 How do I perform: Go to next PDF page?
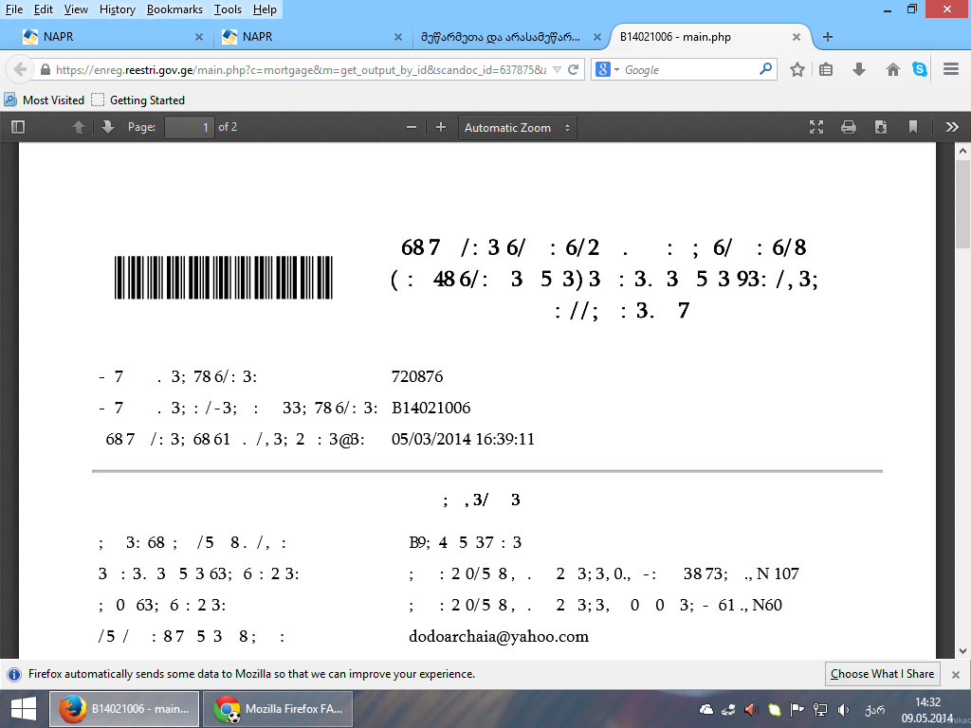[x=107, y=127]
